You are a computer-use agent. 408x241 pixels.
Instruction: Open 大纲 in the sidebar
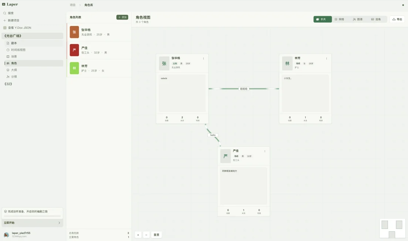coord(14,70)
